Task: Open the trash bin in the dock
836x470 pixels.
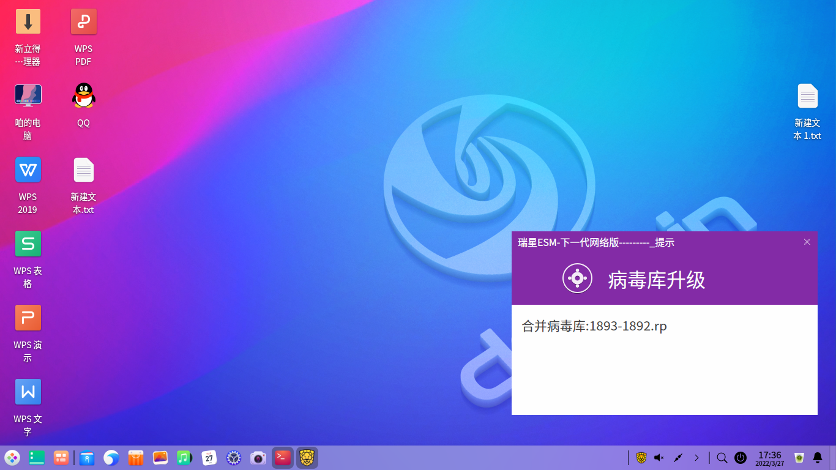Action: click(799, 458)
